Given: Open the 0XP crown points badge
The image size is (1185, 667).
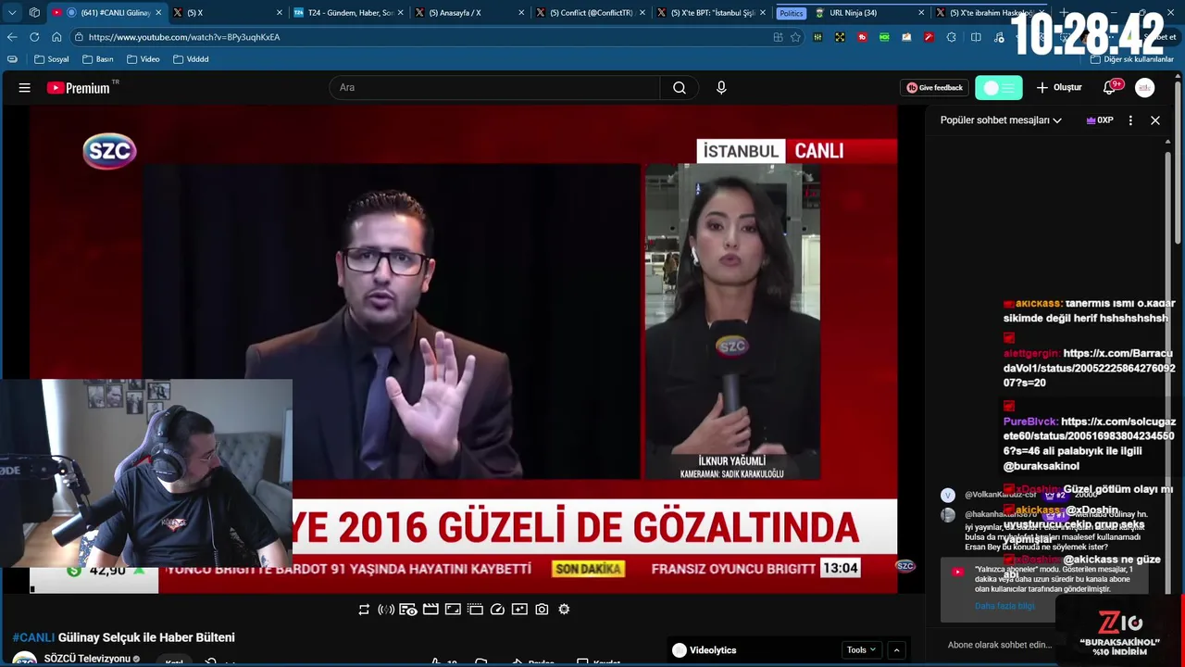Looking at the screenshot, I should coord(1100,120).
